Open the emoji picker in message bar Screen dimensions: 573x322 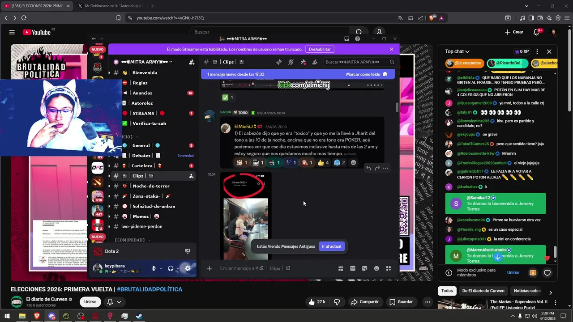pos(376,268)
